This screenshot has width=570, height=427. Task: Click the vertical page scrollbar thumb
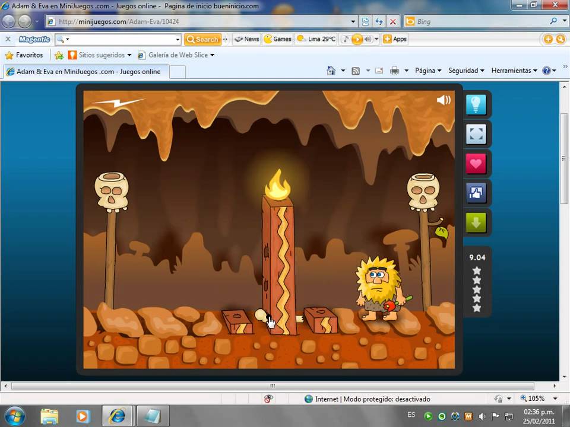564,158
